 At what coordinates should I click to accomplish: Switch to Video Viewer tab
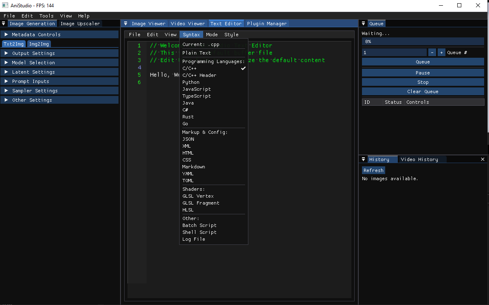[188, 24]
